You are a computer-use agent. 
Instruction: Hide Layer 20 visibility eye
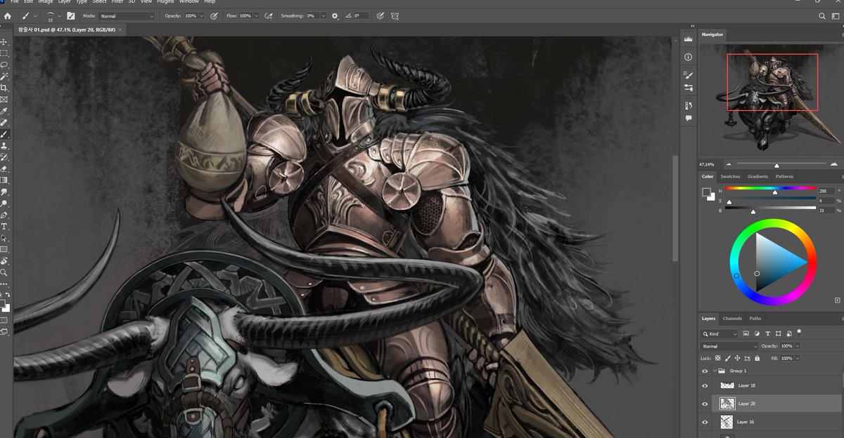pyautogui.click(x=705, y=404)
